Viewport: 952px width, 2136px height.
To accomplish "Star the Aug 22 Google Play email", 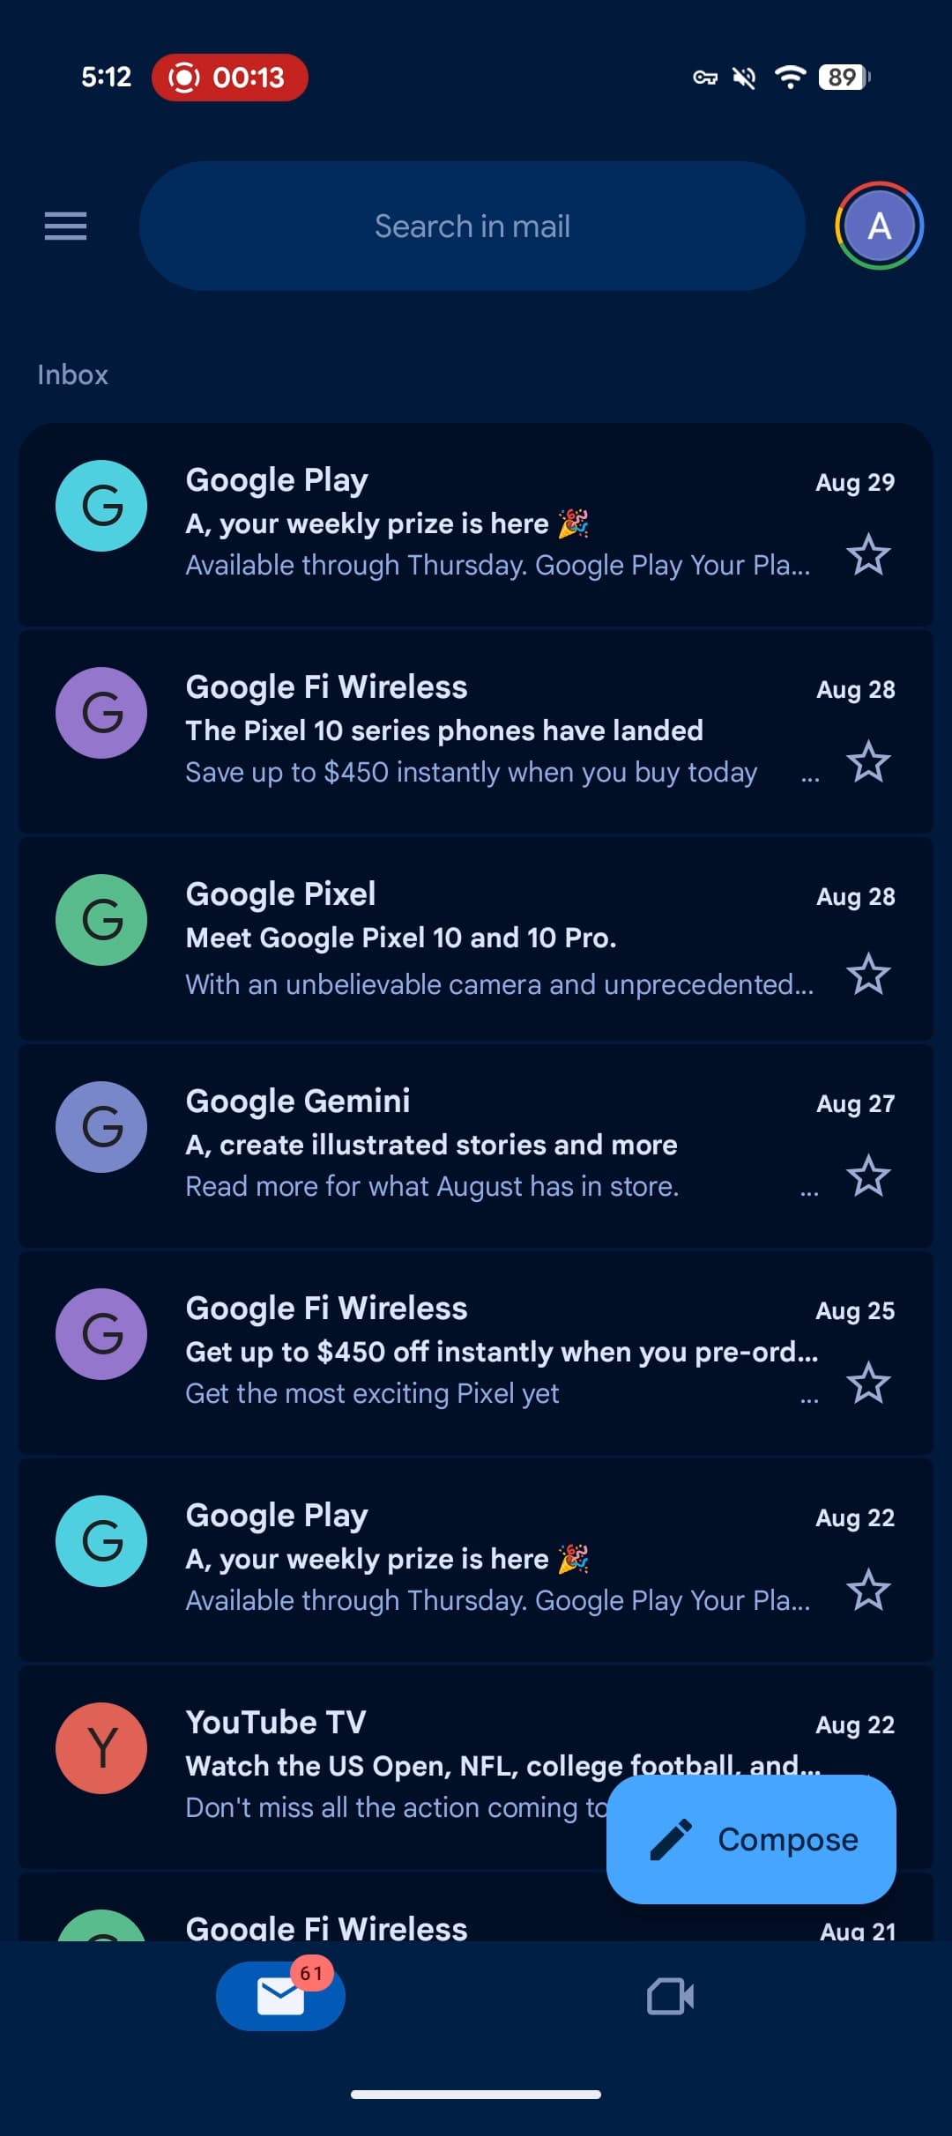I will 868,1590.
